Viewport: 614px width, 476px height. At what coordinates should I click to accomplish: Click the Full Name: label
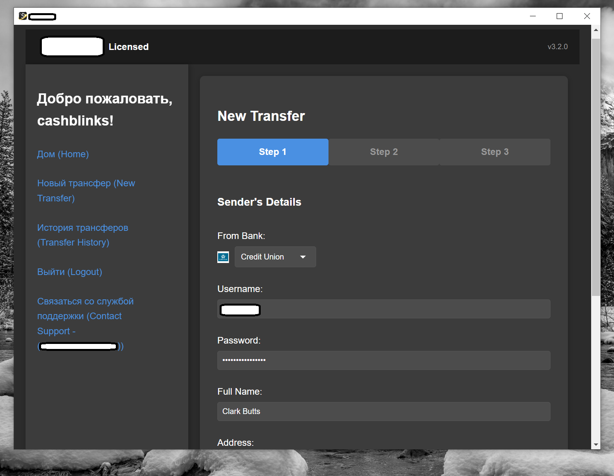[x=240, y=392]
